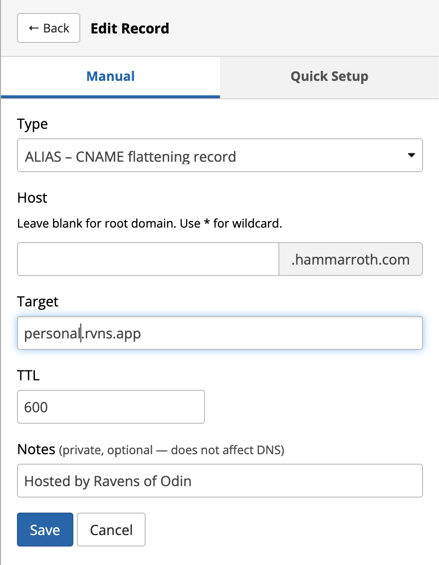Click the Edit Record heading
Viewport: 439px width, 565px height.
coord(130,28)
